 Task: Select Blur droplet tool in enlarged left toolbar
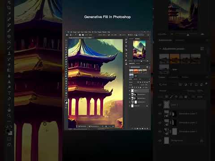(9, 76)
